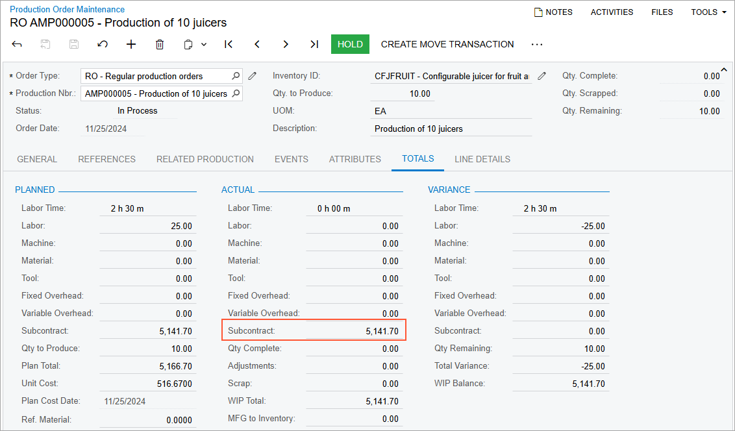Image resolution: width=735 pixels, height=431 pixels.
Task: Edit the Order Type with pencil icon
Action: [x=253, y=76]
